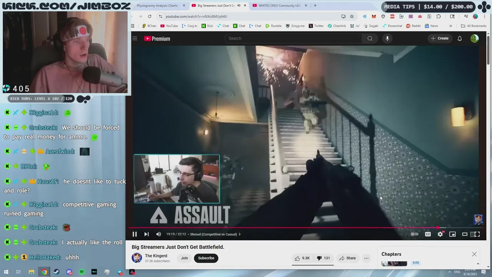The image size is (492, 277).
Task: Close the Chapters panel
Action: tap(474, 254)
